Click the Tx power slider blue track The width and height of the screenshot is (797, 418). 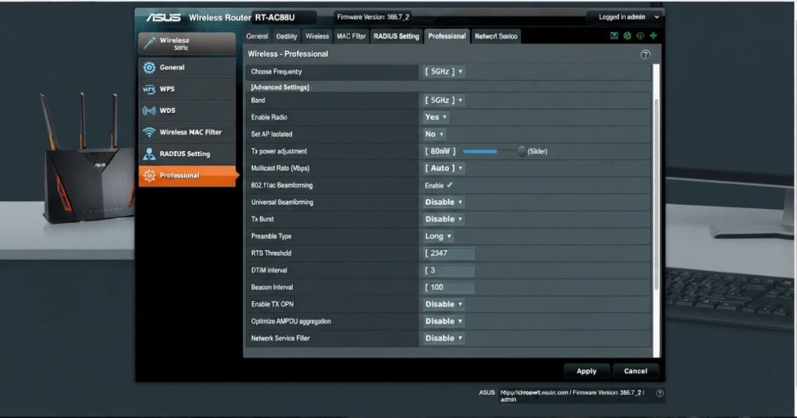tap(480, 151)
